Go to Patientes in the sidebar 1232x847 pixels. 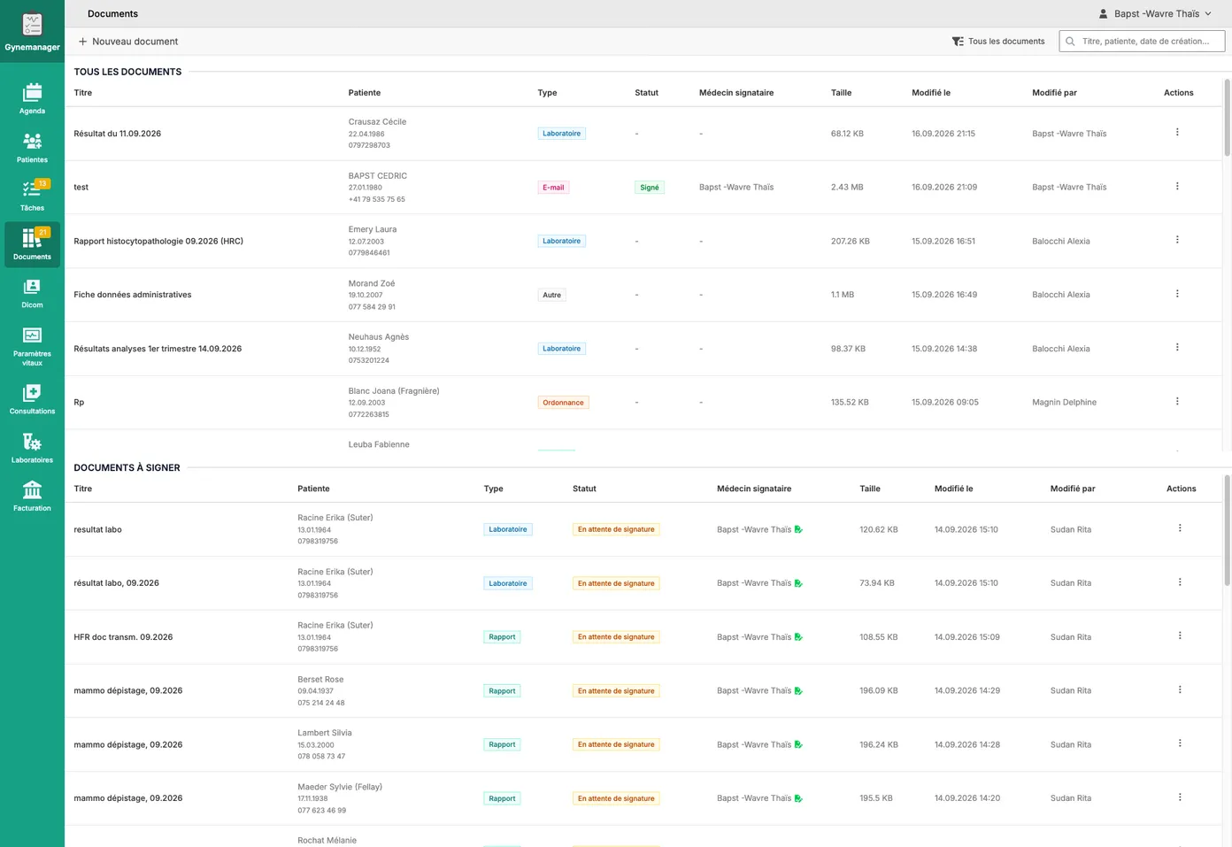pos(32,148)
